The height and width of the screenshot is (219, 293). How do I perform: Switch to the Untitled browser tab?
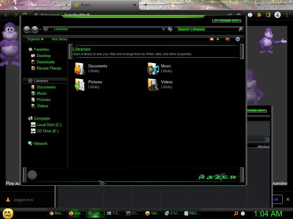click(x=35, y=5)
